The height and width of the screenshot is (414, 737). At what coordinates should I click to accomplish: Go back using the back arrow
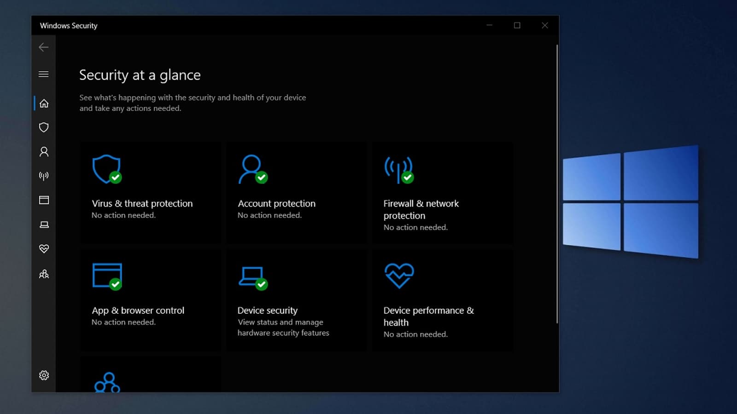[x=44, y=47]
